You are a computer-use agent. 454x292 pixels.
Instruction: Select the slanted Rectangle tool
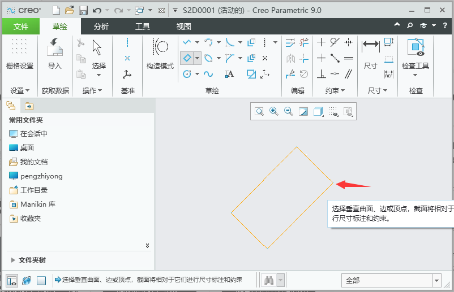tap(187, 58)
